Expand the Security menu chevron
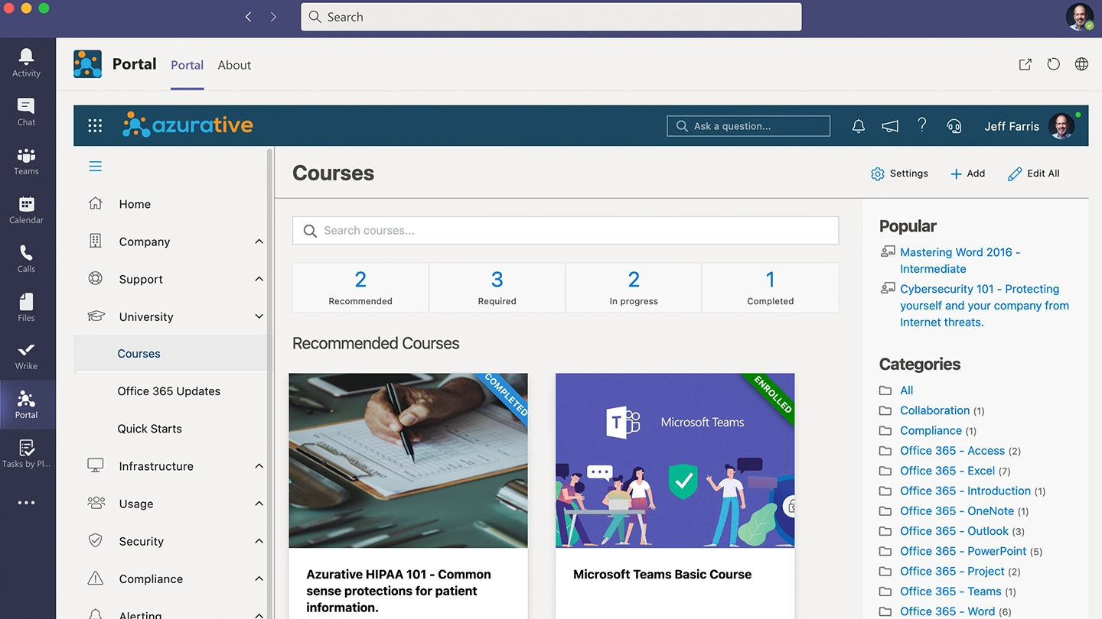The image size is (1102, 619). coord(259,541)
